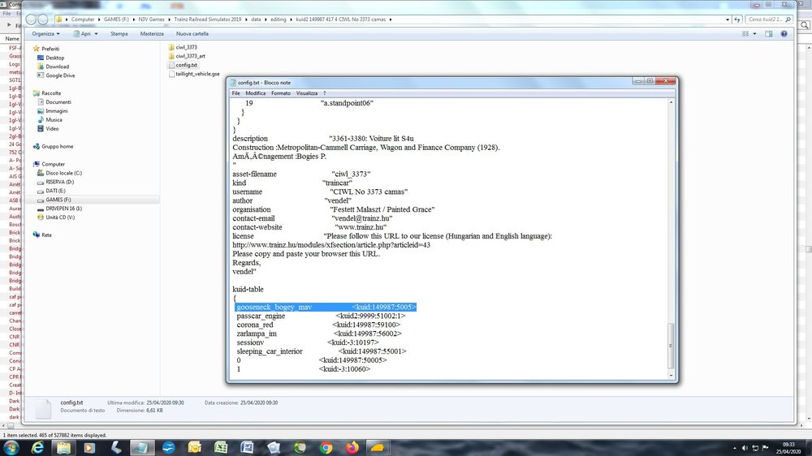Click the change view icon in Explorer toolbar
The image size is (812, 456).
745,33
